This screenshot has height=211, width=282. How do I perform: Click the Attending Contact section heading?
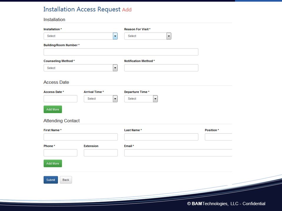(x=61, y=121)
